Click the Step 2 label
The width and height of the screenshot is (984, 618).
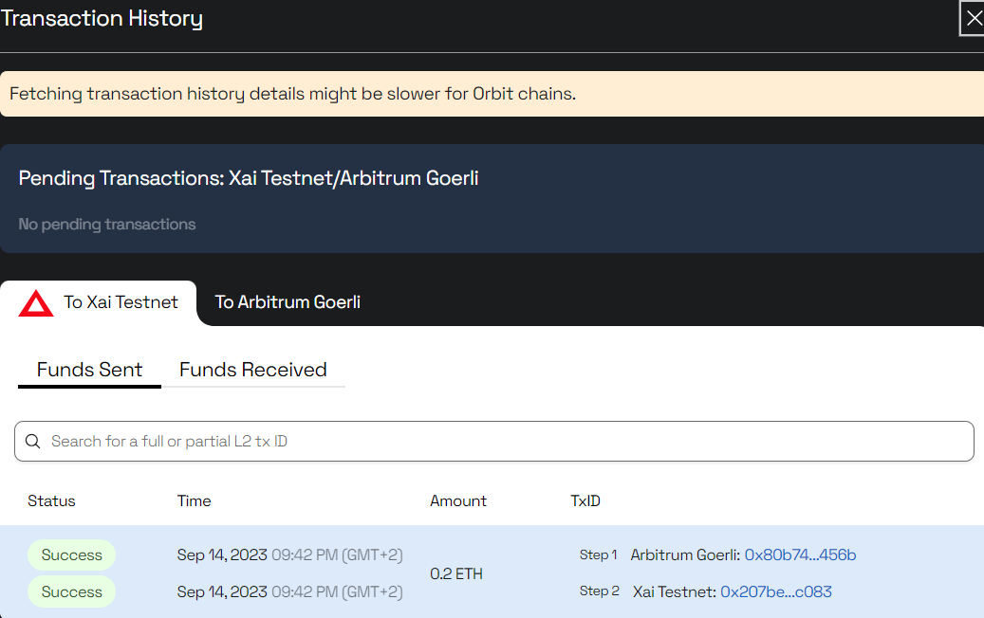[x=600, y=591]
